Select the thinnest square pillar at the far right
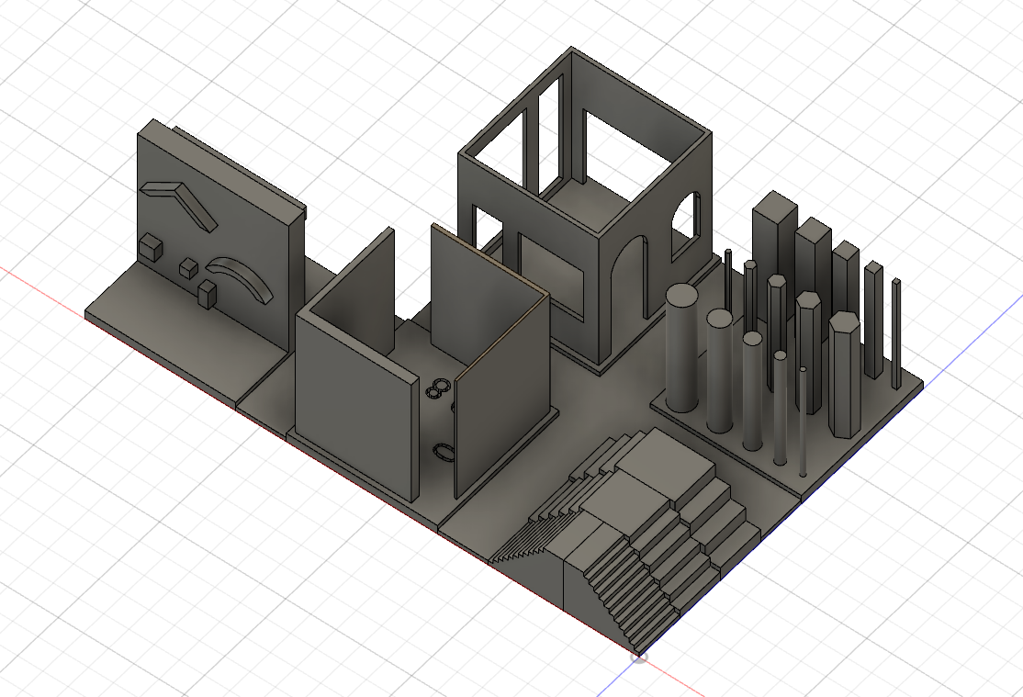This screenshot has height=697, width=1023. (x=896, y=333)
